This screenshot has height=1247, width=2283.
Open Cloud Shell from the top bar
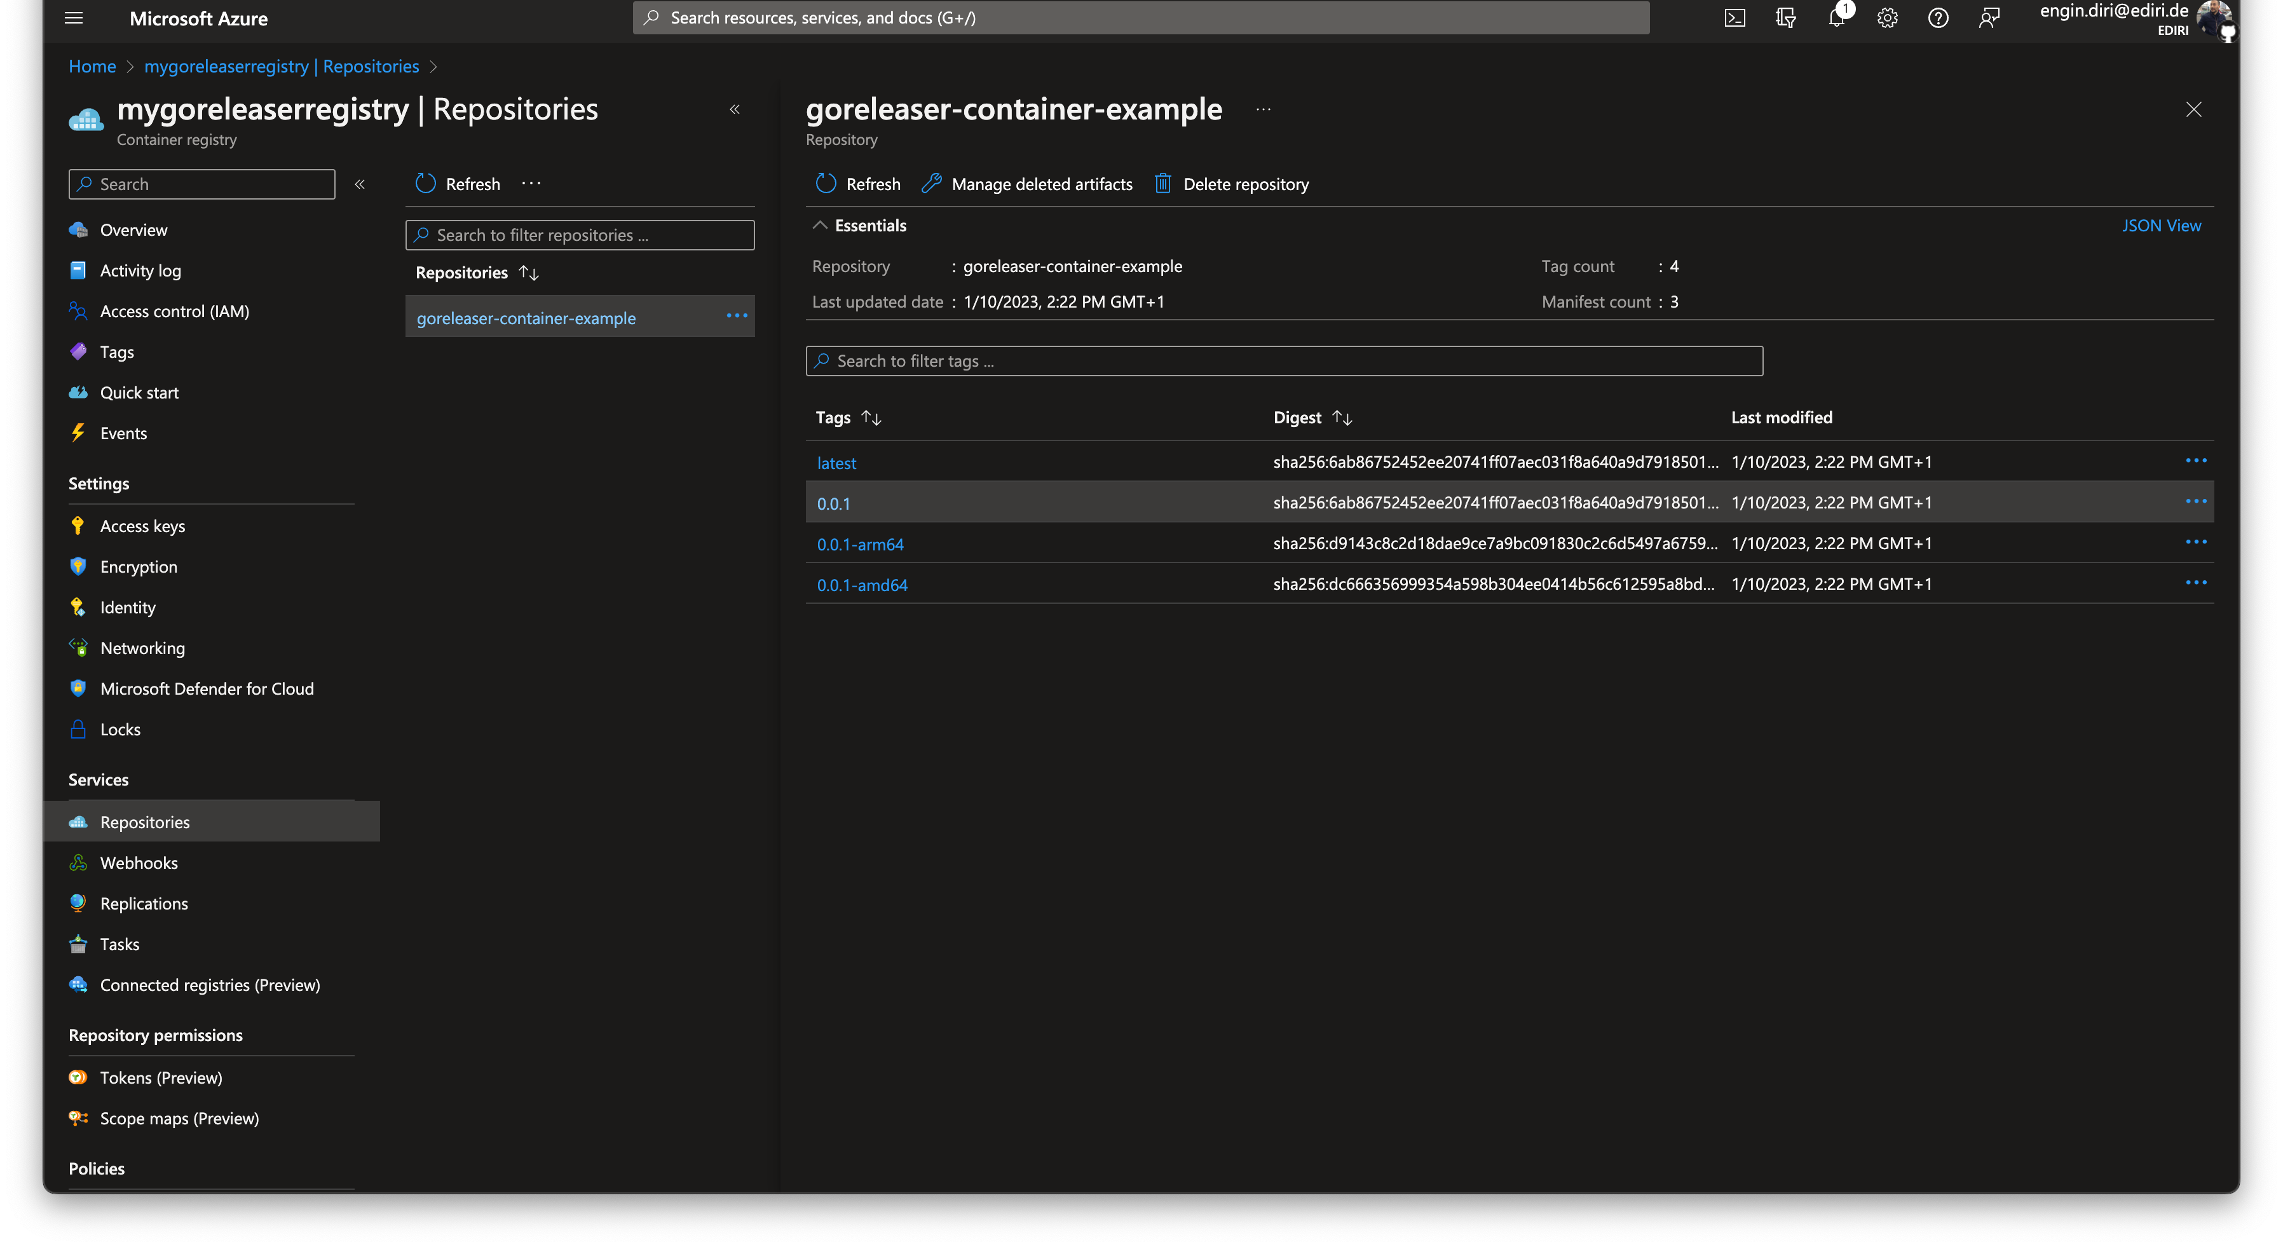[1734, 18]
